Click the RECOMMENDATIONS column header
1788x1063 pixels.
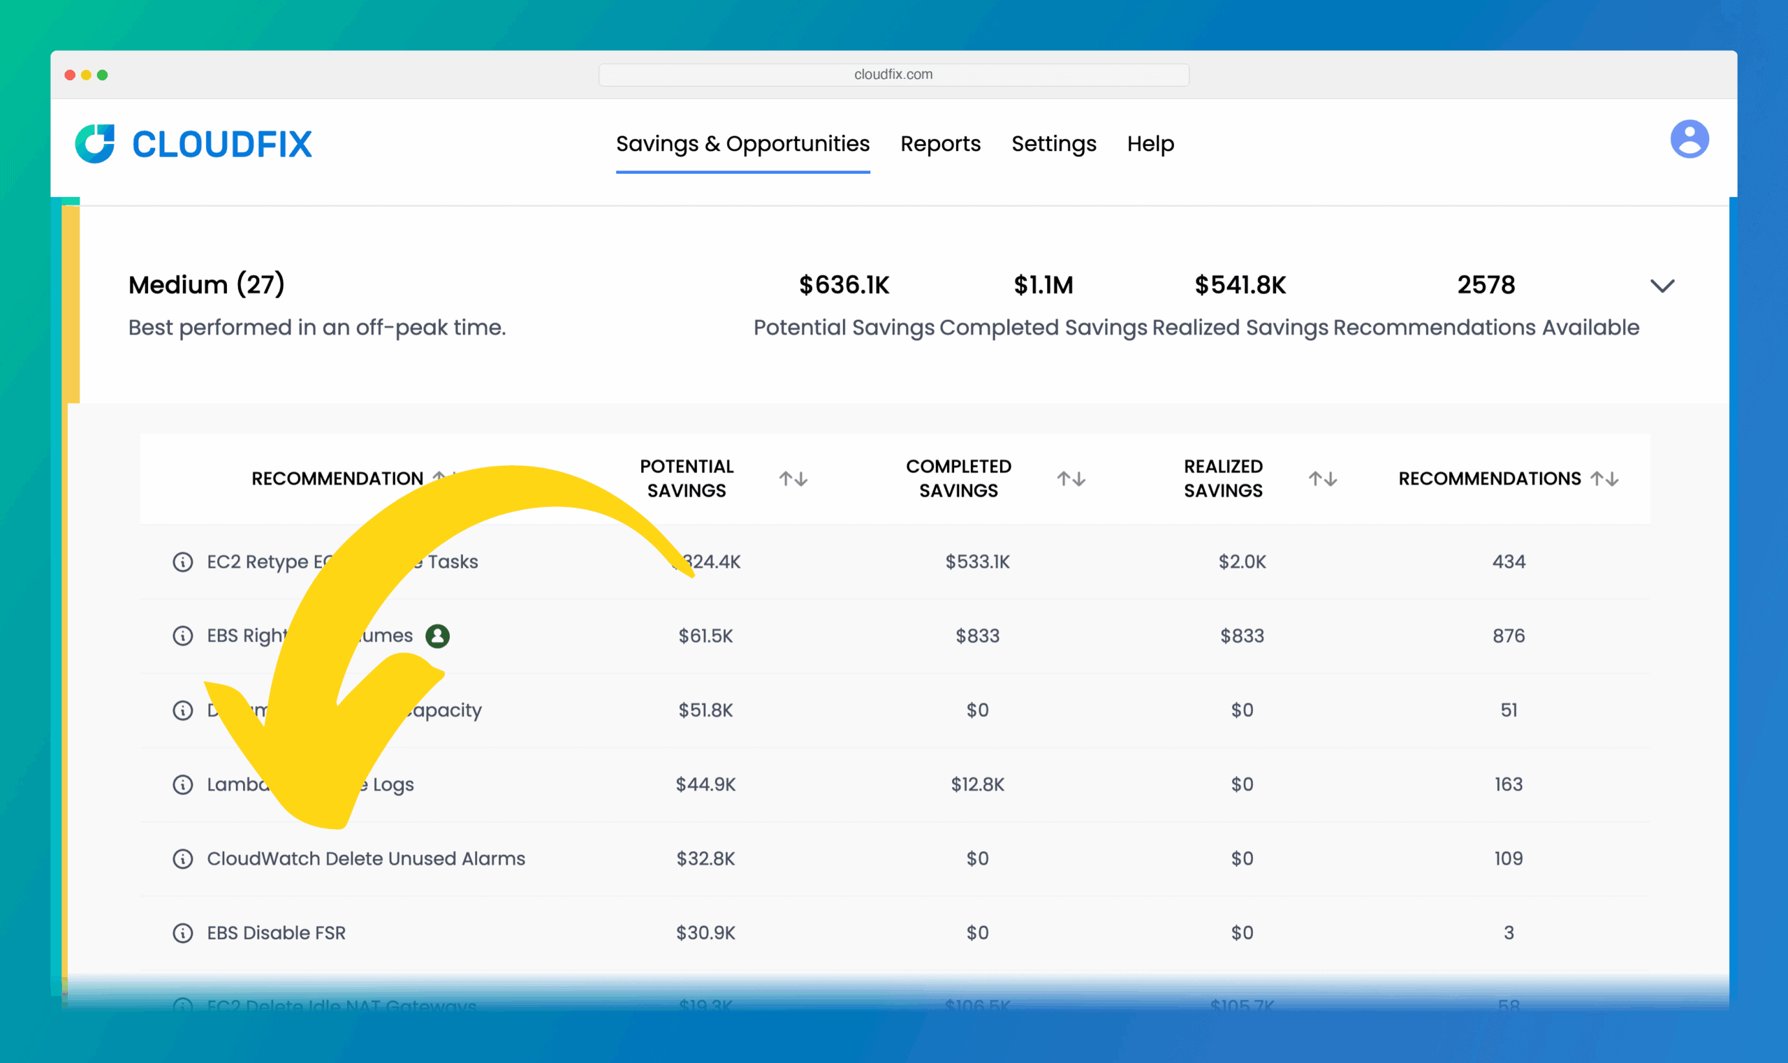(1489, 478)
